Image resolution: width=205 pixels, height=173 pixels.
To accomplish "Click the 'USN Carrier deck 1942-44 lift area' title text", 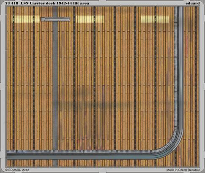I will 55,3.
